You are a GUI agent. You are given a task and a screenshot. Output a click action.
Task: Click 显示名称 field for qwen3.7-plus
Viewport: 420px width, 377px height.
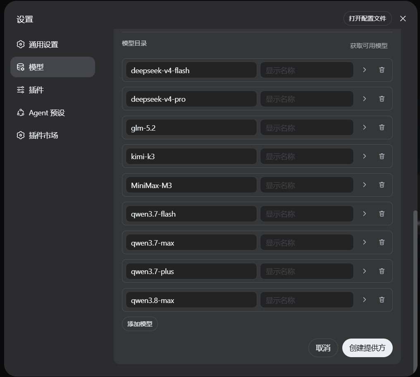pos(307,271)
